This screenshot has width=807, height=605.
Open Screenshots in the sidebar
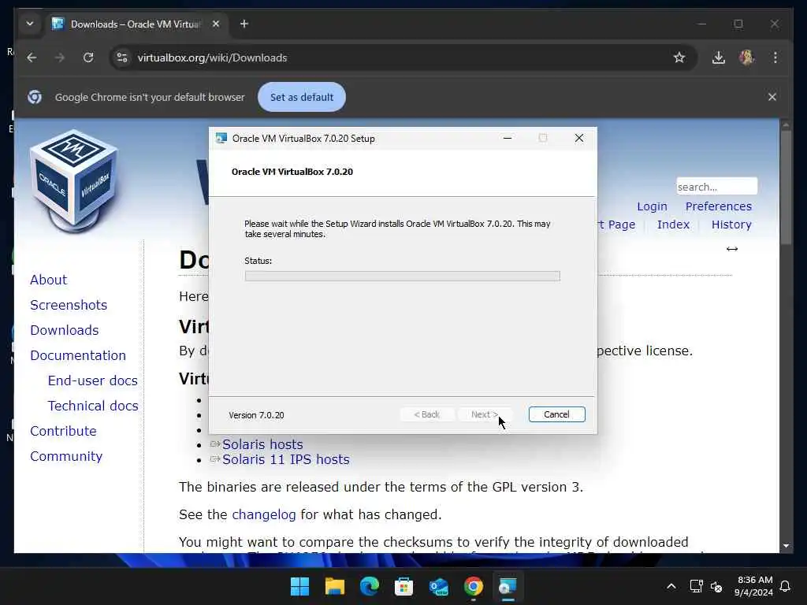tap(69, 305)
